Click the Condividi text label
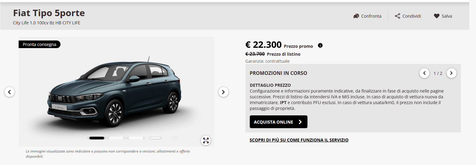Screen dimensions: 476x165 [412, 16]
